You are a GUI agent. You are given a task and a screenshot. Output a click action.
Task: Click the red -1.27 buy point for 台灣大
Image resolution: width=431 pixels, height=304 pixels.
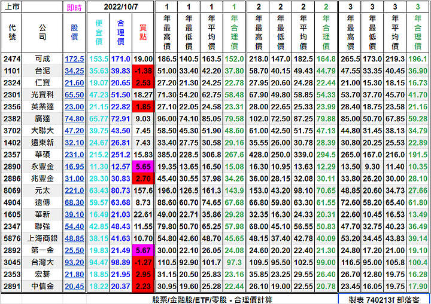pyautogui.click(x=143, y=263)
